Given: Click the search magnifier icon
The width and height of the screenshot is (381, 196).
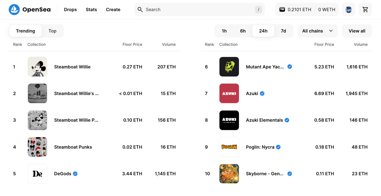Looking at the screenshot, I should click(140, 10).
